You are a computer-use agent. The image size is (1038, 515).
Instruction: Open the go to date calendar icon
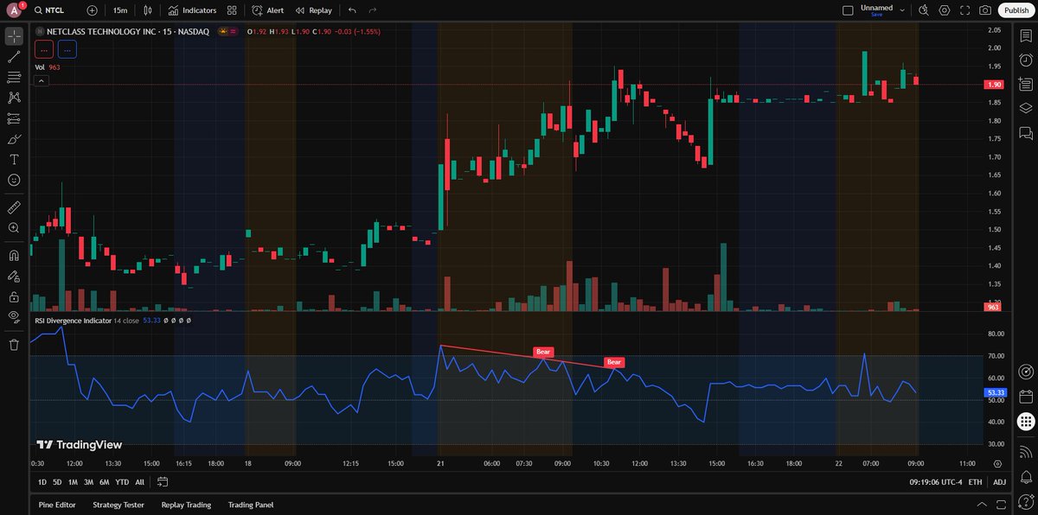point(163,481)
